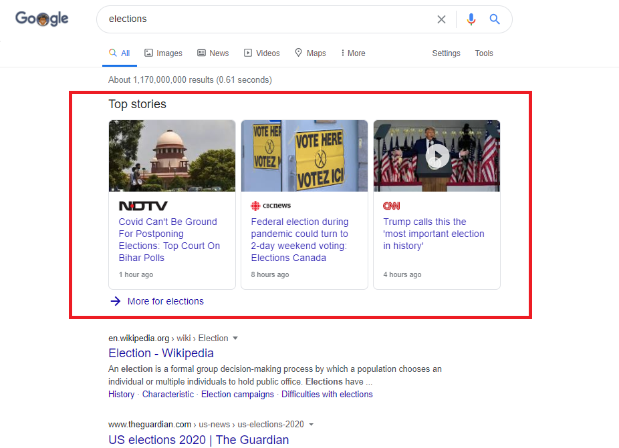Select the All results tab
Screen dimensions: 619x448
[120, 53]
